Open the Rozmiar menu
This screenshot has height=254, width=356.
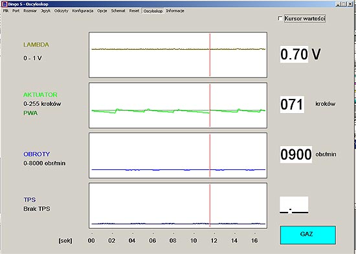(x=30, y=11)
